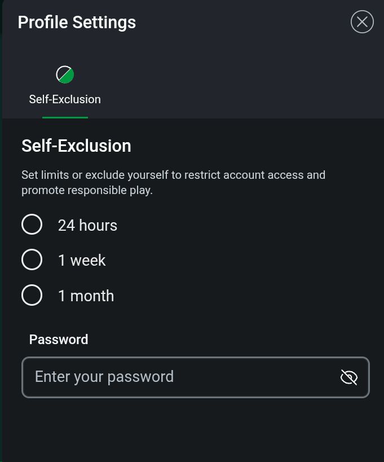The width and height of the screenshot is (384, 462).
Task: Select the 1 week radio button
Action: 32,259
